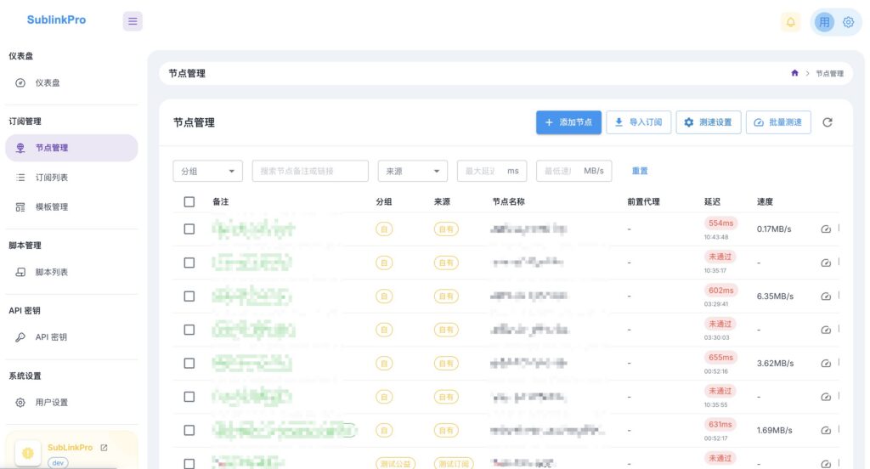Click the 节点名称 column header
Screen dimensions: 870x469
point(509,201)
